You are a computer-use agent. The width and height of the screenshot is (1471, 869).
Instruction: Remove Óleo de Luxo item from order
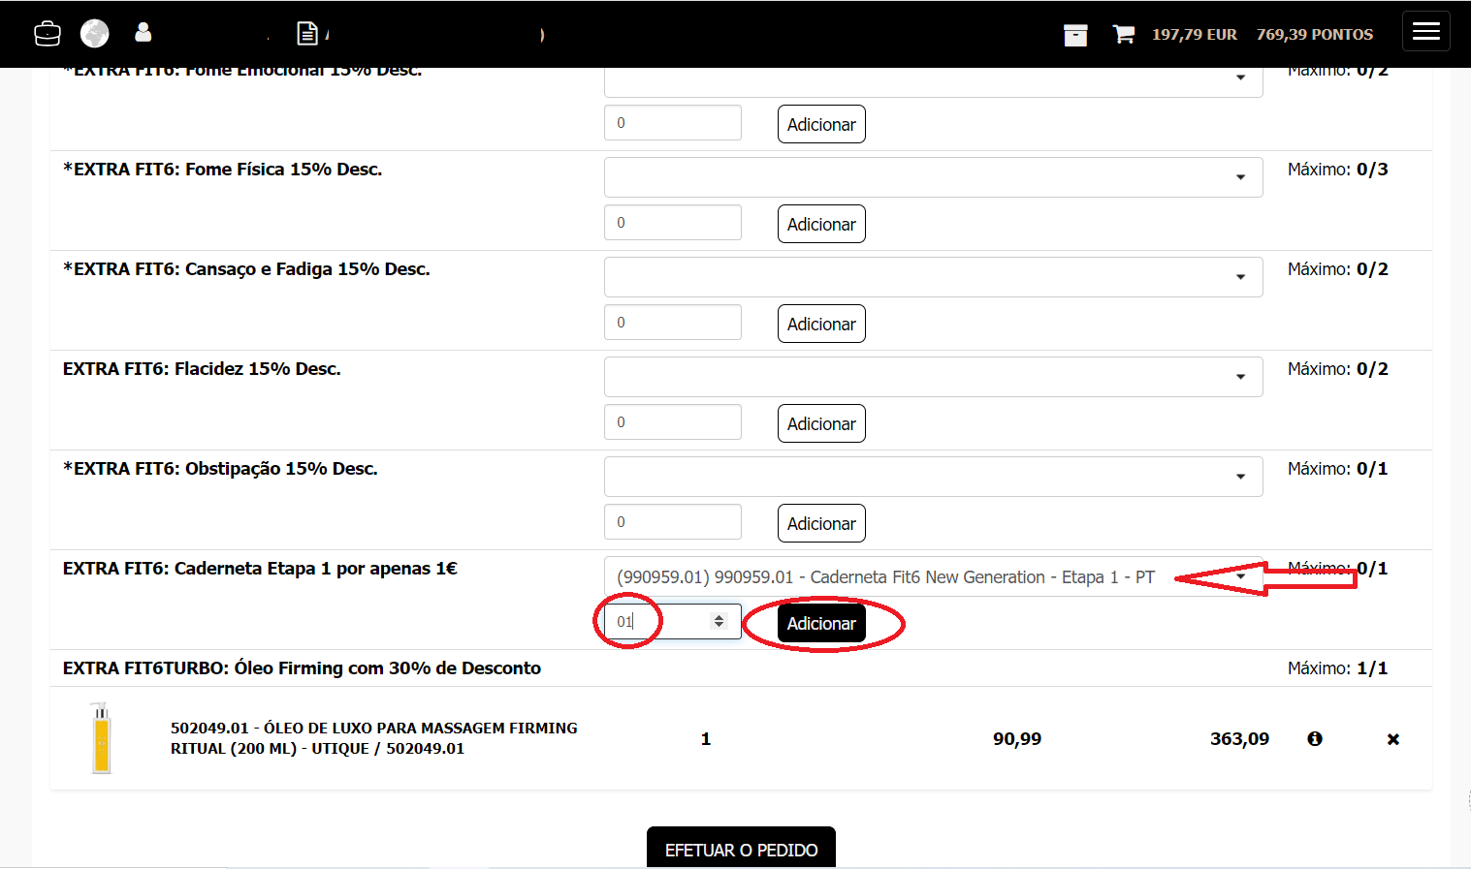point(1392,739)
